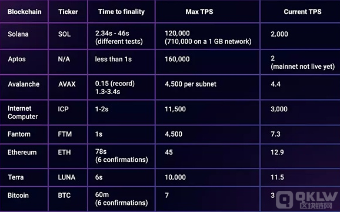Click the Max TPS column header
The image size is (340, 212).
tap(199, 12)
